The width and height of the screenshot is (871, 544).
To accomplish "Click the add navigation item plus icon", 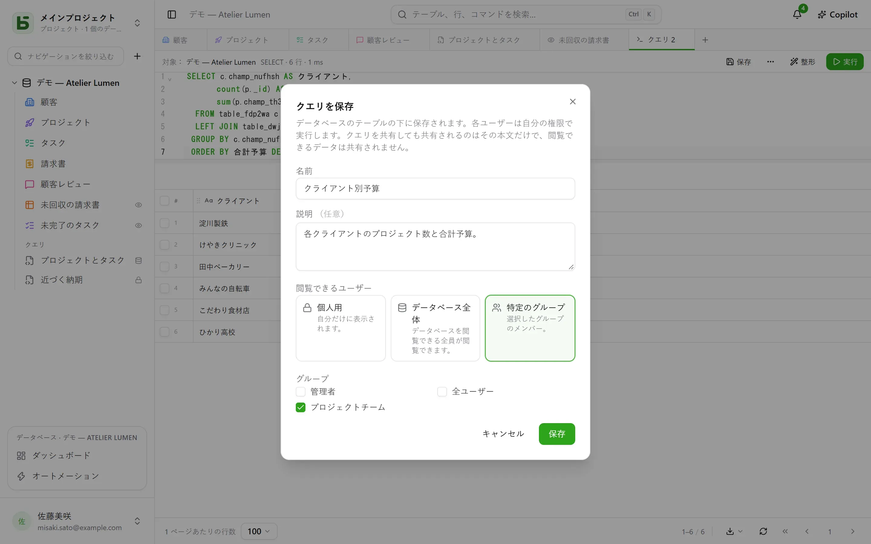I will click(x=137, y=56).
